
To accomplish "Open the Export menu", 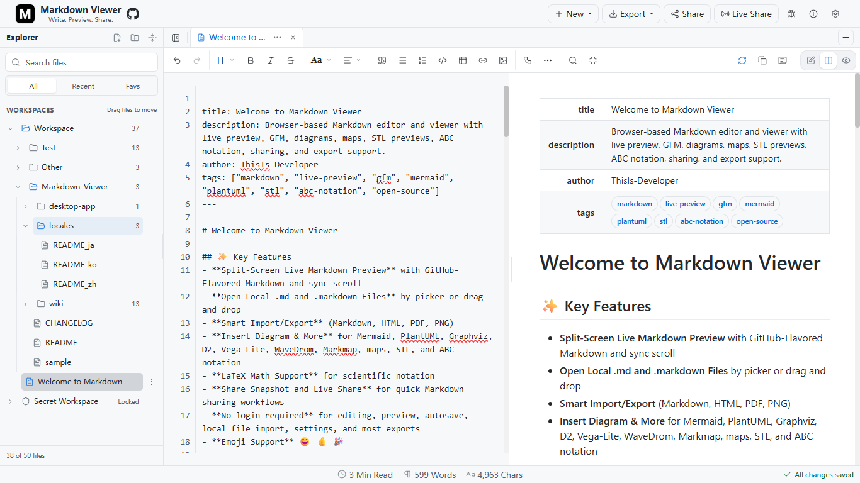I will pos(631,14).
